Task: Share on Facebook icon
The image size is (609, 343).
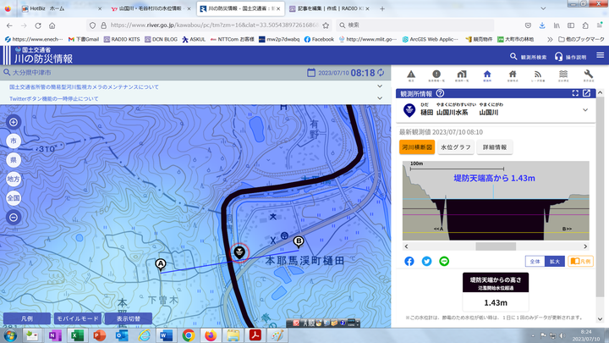Action: pyautogui.click(x=409, y=261)
